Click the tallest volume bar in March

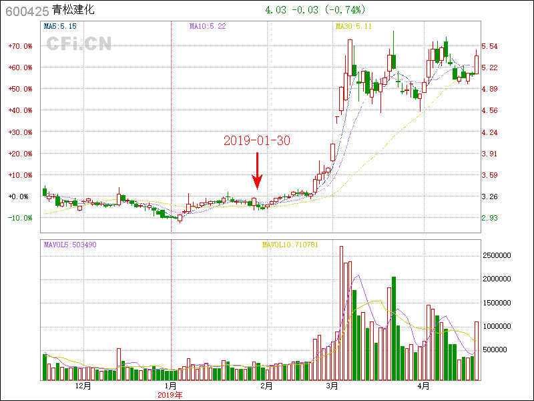pos(341,313)
